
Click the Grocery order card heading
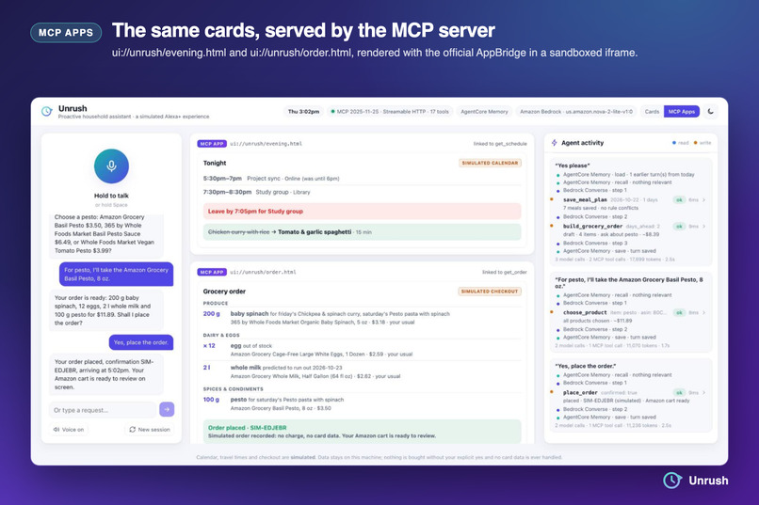[x=224, y=292]
